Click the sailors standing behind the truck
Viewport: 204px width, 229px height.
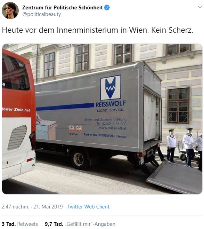tap(185, 148)
